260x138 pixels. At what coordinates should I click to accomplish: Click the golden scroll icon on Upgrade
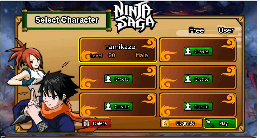point(165,123)
